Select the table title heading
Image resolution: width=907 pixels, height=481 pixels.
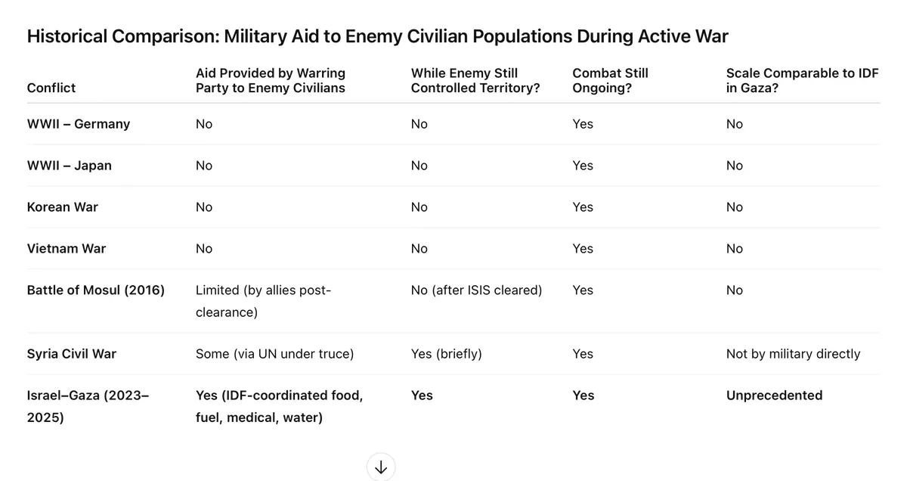coord(378,36)
